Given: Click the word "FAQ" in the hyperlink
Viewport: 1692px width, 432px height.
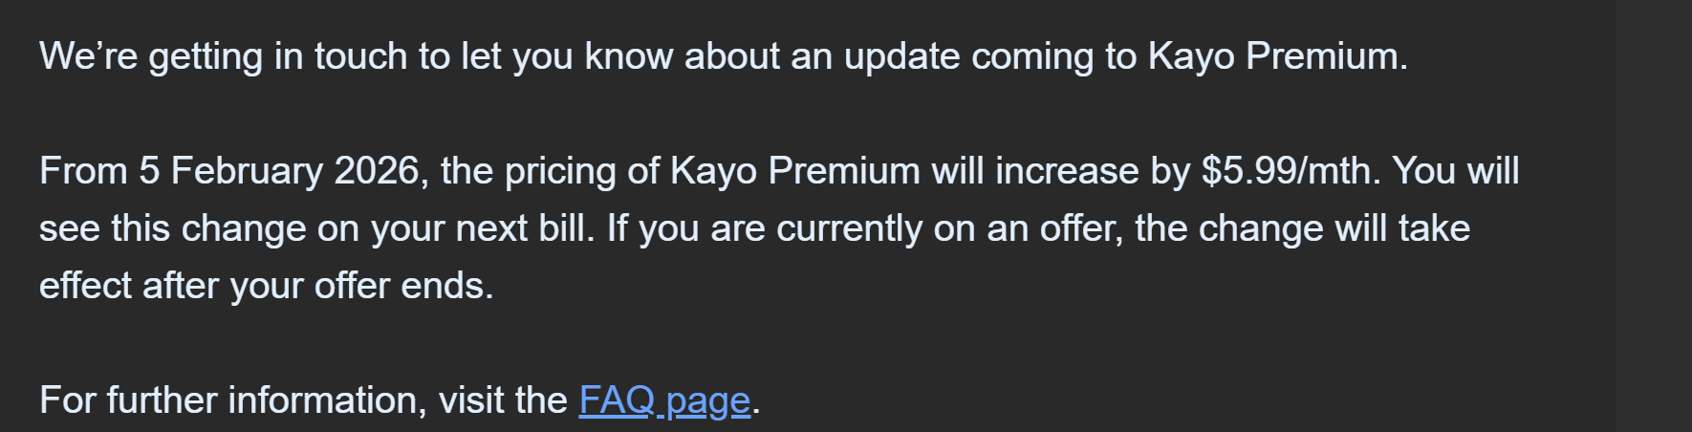Looking at the screenshot, I should point(617,400).
